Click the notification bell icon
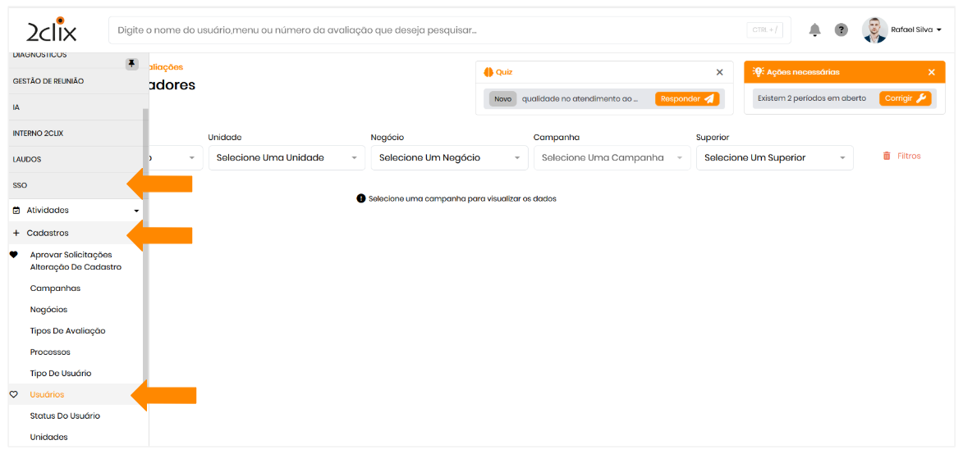This screenshot has width=963, height=454. (814, 30)
